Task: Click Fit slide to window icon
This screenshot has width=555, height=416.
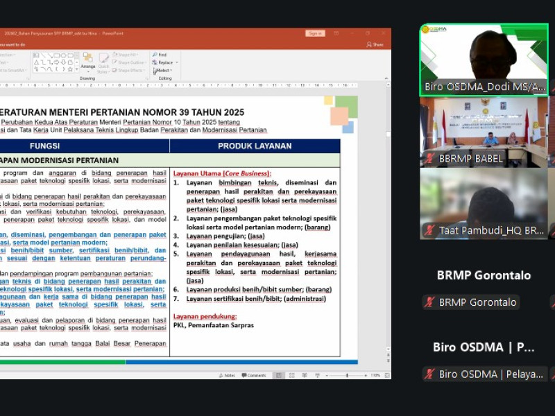Action: click(x=385, y=375)
